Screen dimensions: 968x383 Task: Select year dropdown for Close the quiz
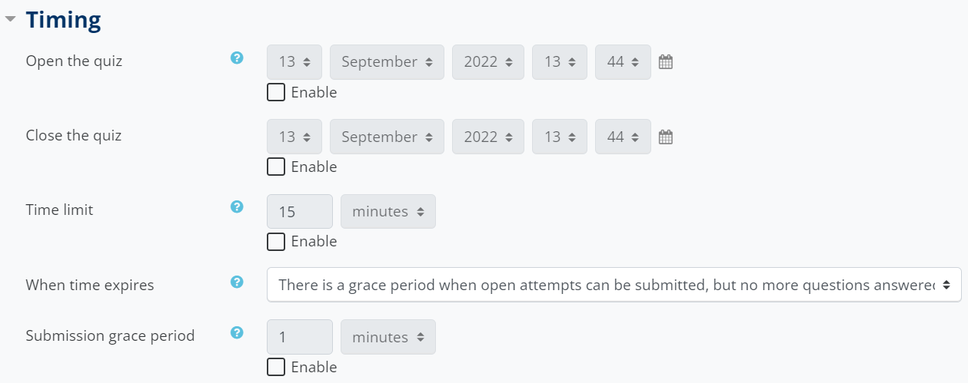click(x=487, y=137)
